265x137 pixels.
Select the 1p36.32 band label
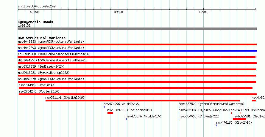pyautogui.click(x=24, y=26)
